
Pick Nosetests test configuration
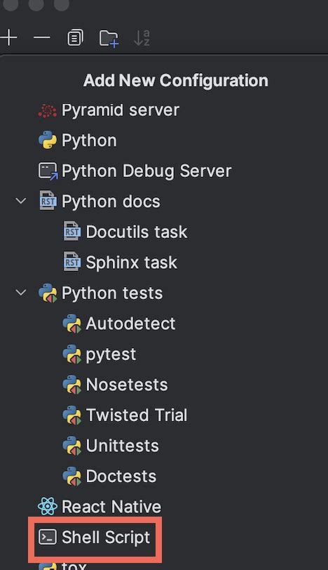click(x=127, y=385)
